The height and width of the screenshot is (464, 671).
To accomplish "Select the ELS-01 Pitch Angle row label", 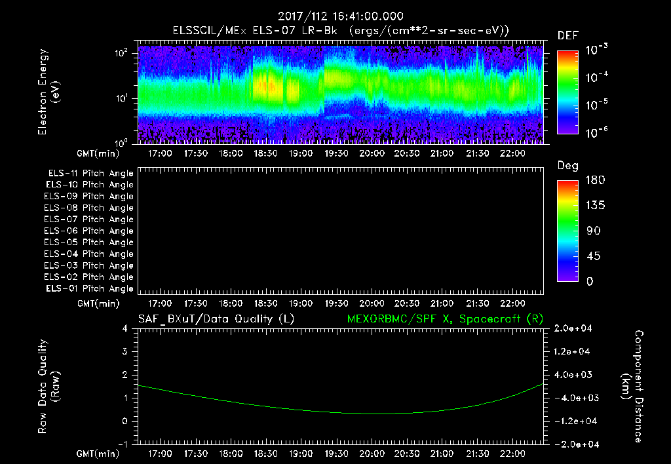I will (90, 289).
